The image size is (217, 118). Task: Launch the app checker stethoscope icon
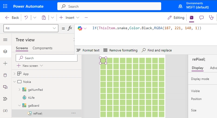pos(211,18)
